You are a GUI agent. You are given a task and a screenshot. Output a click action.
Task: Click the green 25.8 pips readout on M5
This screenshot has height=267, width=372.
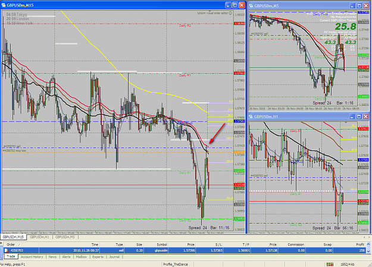346,26
